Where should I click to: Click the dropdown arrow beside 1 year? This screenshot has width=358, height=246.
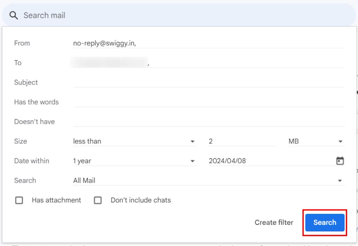pos(193,161)
